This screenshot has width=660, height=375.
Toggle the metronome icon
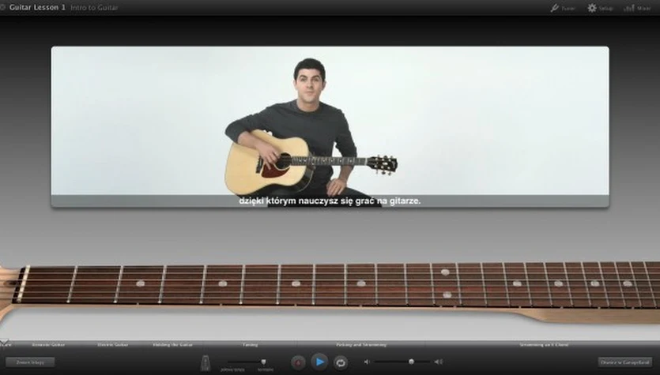pyautogui.click(x=205, y=362)
